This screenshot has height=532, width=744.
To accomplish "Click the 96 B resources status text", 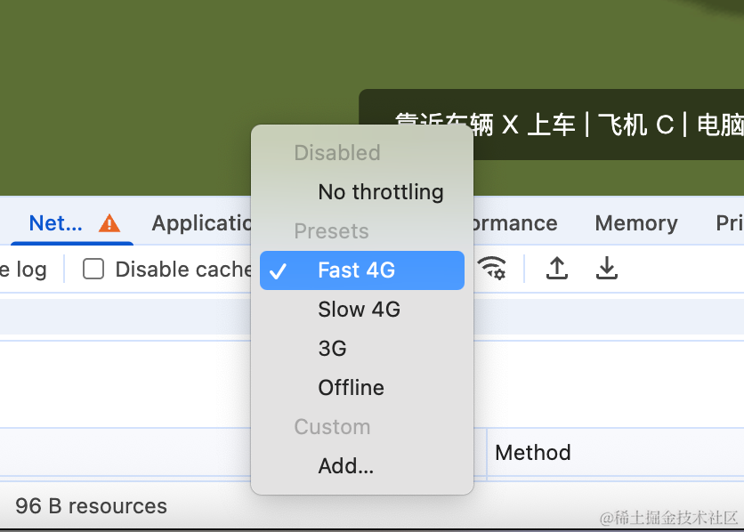I will (91, 506).
